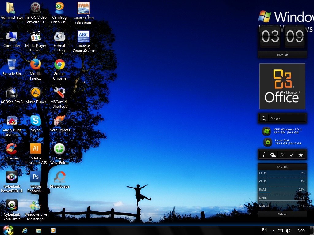
Task: Click the magnifier search icon in widget
Action: click(x=264, y=118)
